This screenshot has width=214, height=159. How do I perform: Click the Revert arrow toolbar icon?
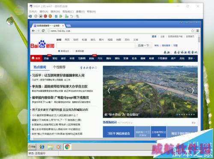click(71, 16)
